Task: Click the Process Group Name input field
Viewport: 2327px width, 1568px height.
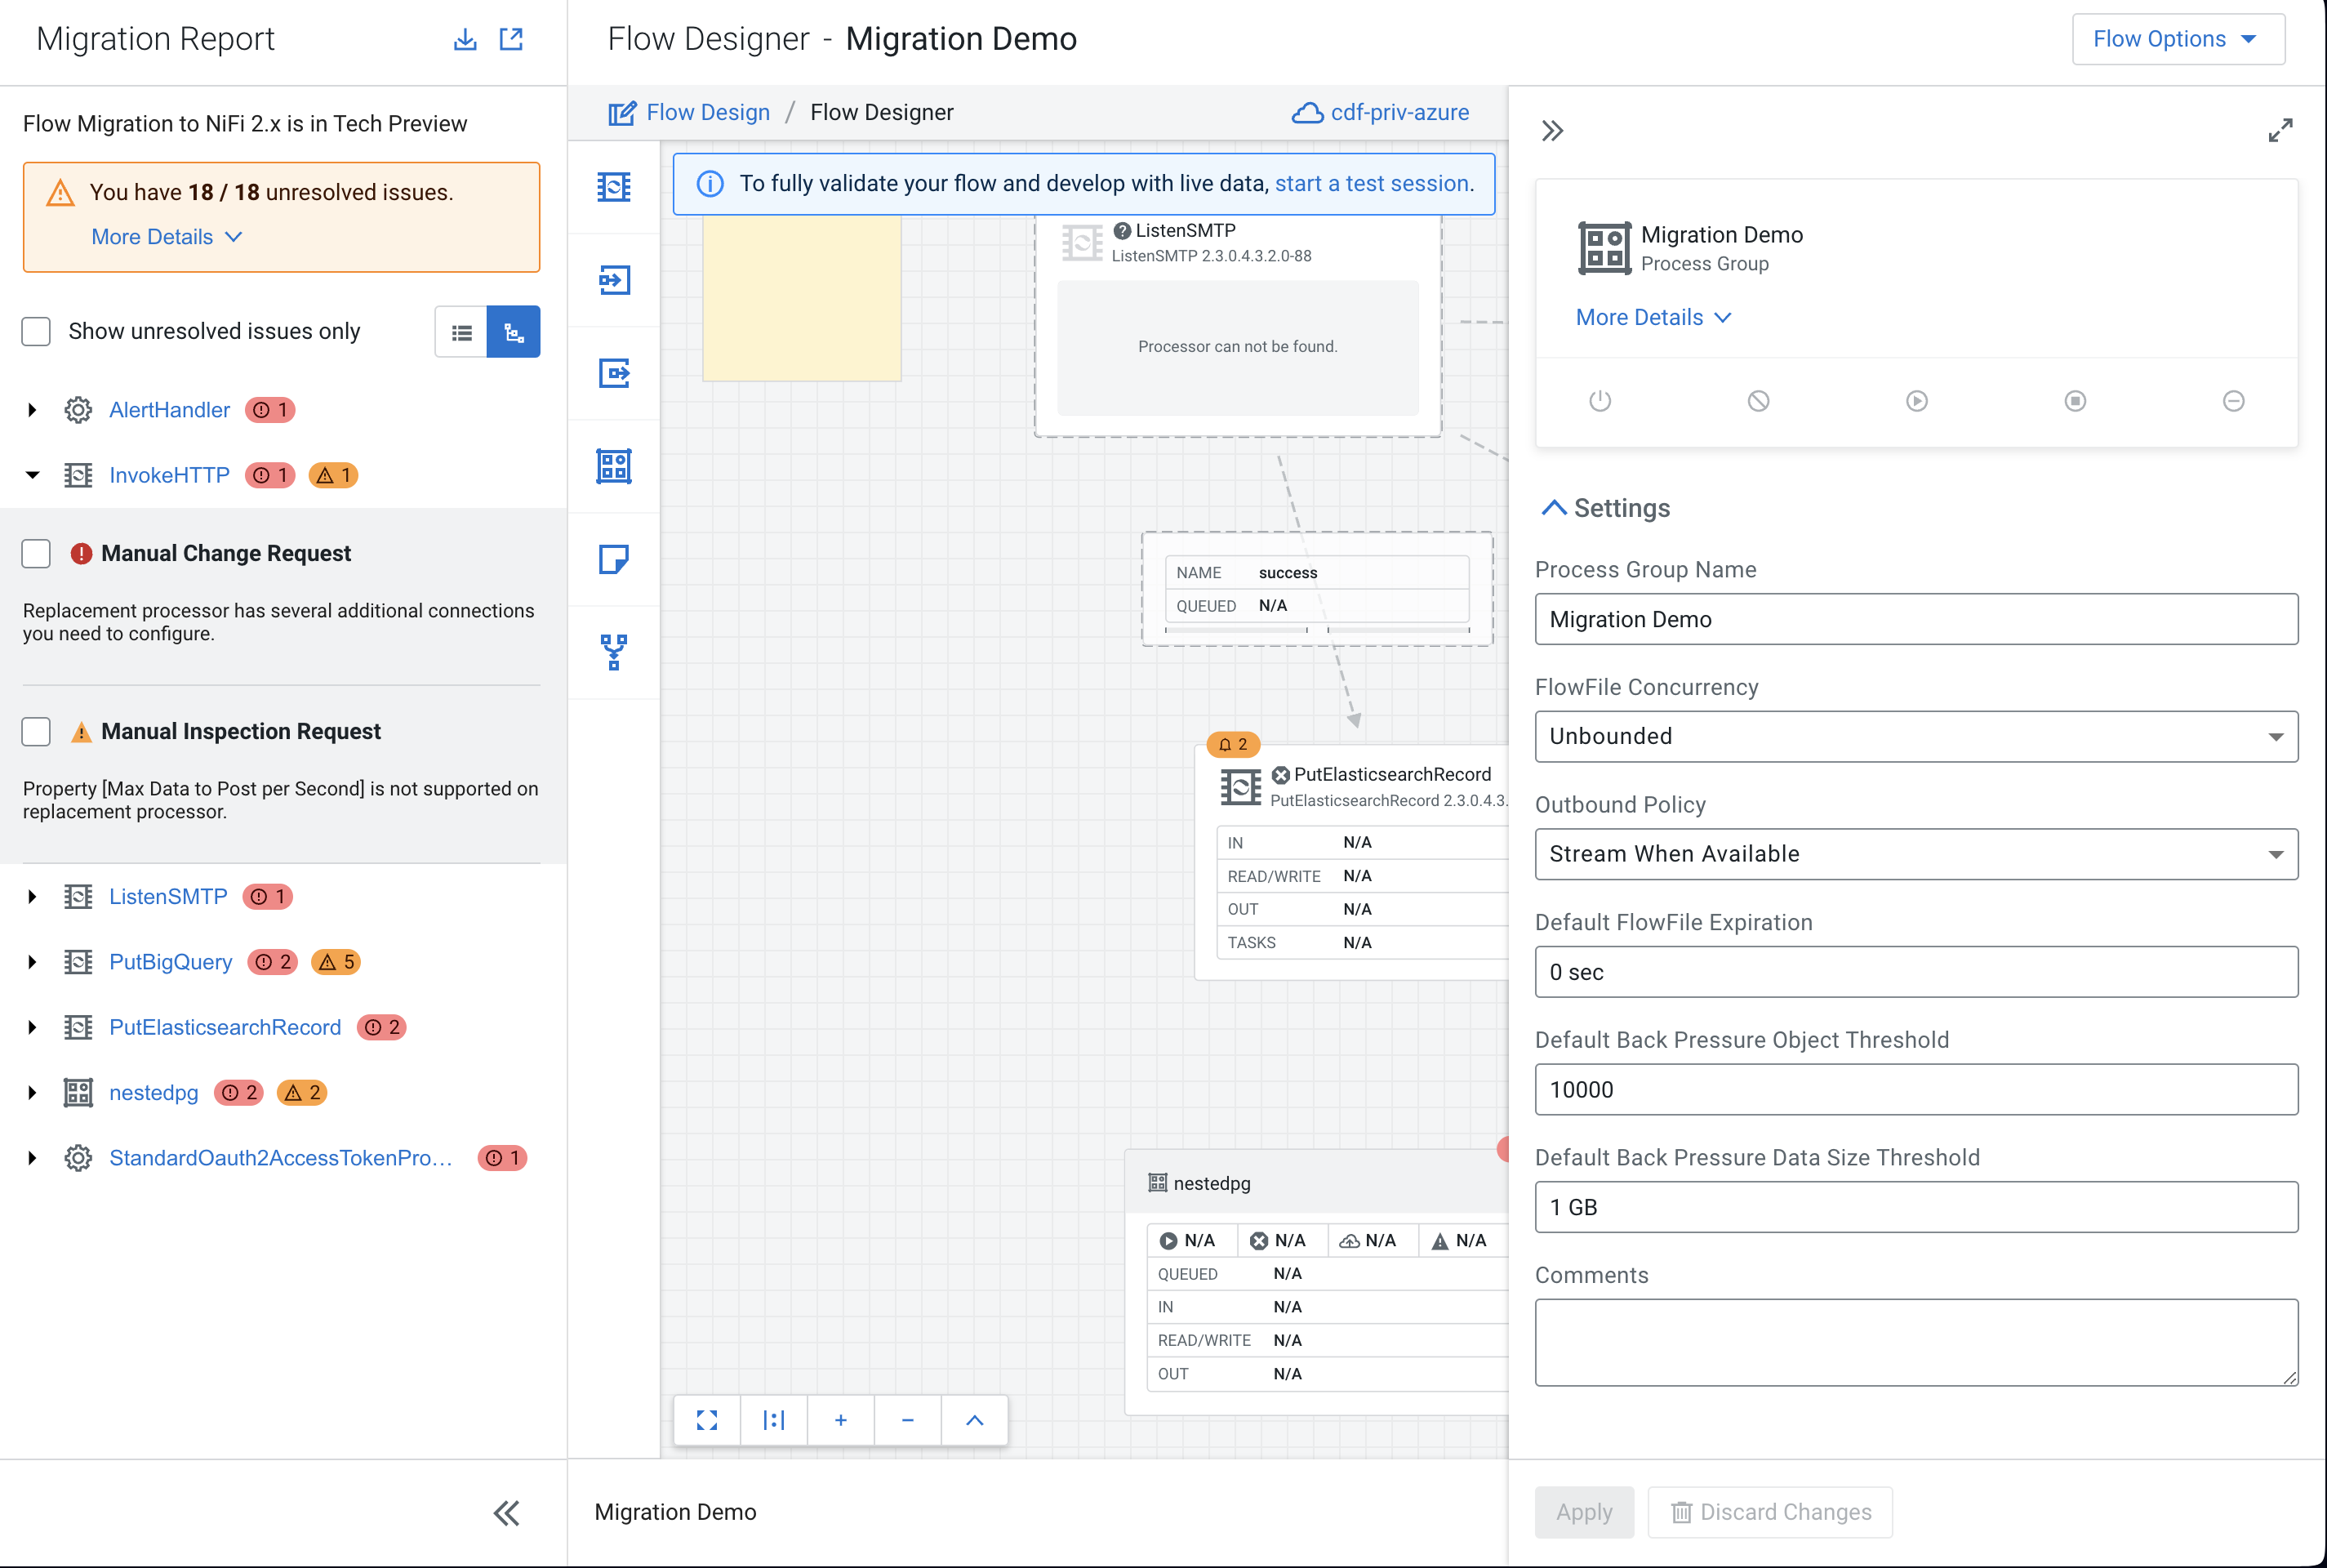Action: (x=1915, y=619)
